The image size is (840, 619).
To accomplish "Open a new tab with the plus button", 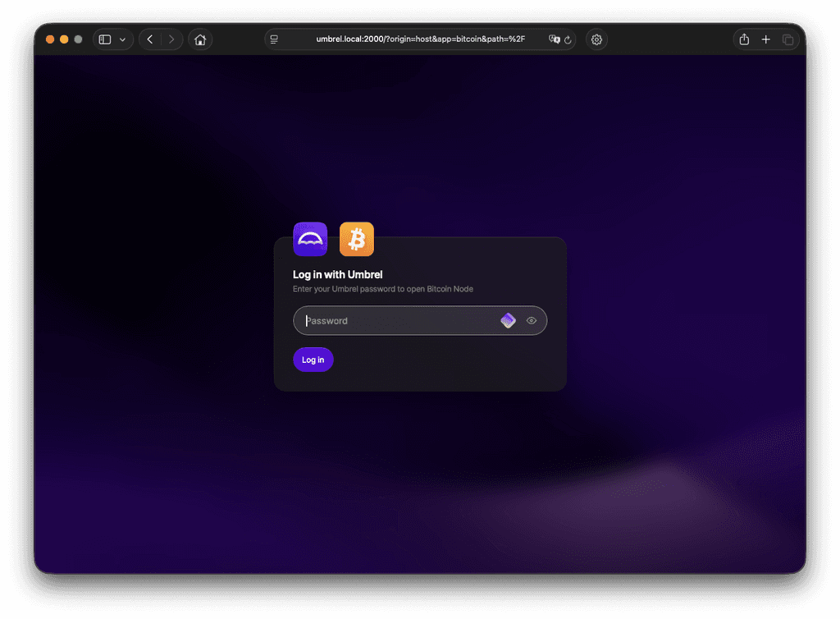I will pyautogui.click(x=765, y=39).
